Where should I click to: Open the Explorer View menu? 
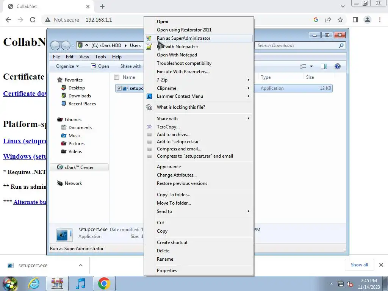click(x=84, y=57)
